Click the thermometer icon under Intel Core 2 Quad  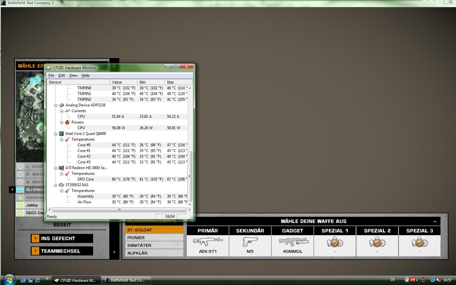[67, 139]
